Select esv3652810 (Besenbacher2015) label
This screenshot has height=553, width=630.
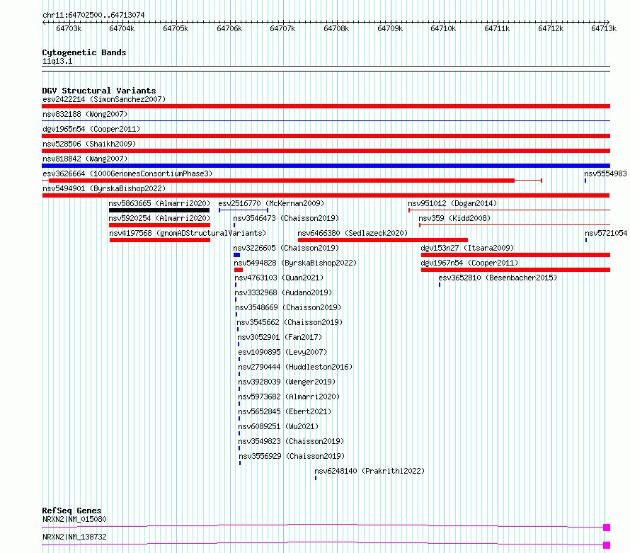[x=498, y=278]
